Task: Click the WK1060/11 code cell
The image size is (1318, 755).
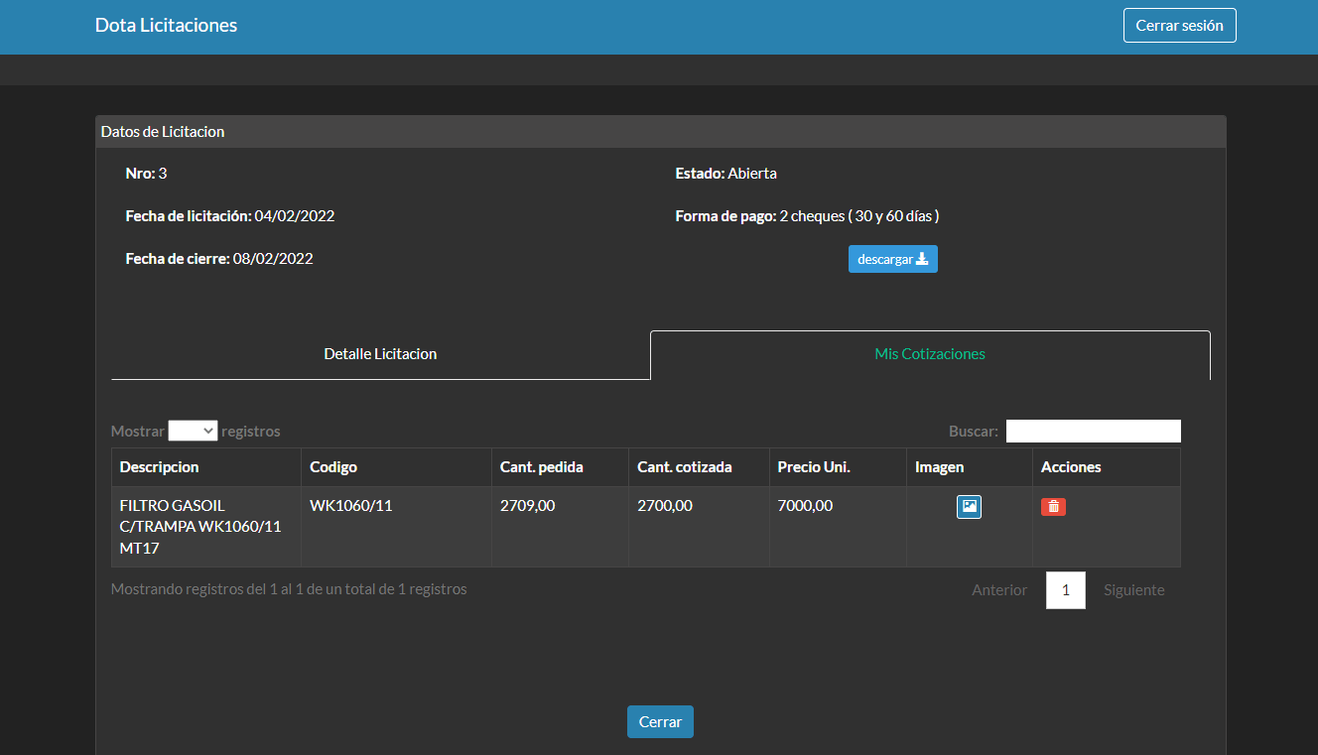Action: [350, 506]
